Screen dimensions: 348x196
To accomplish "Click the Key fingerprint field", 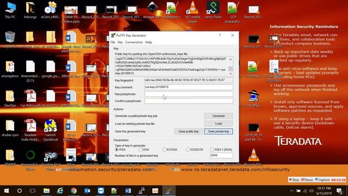I will [189, 80].
